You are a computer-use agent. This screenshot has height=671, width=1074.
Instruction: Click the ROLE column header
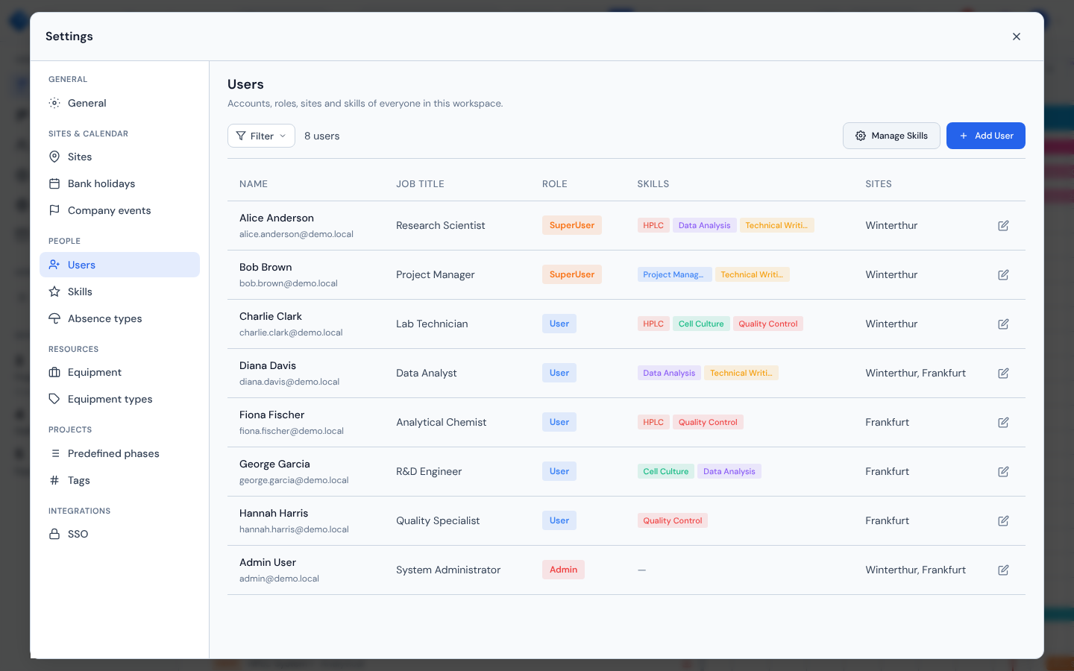[555, 183]
